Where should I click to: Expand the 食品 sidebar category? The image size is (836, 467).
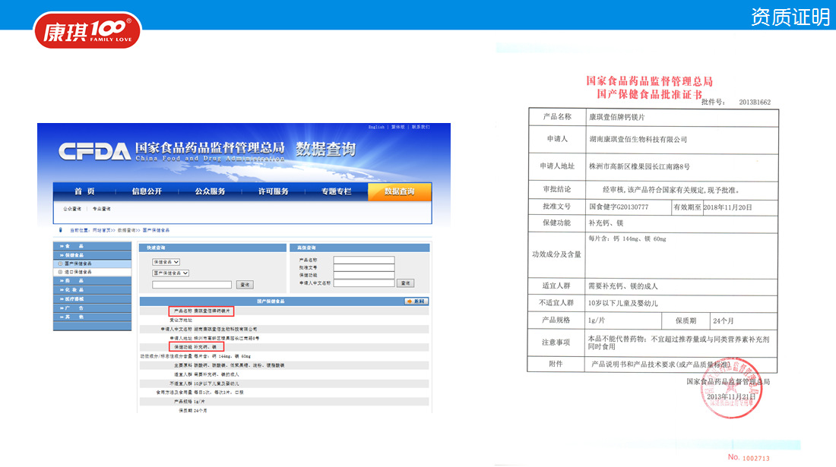tap(92, 246)
